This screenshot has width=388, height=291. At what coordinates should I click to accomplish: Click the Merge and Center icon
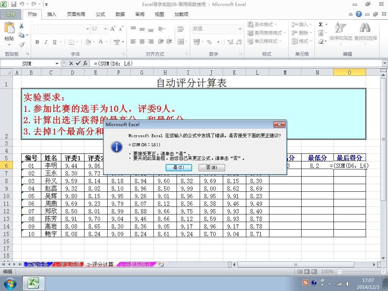(x=181, y=42)
